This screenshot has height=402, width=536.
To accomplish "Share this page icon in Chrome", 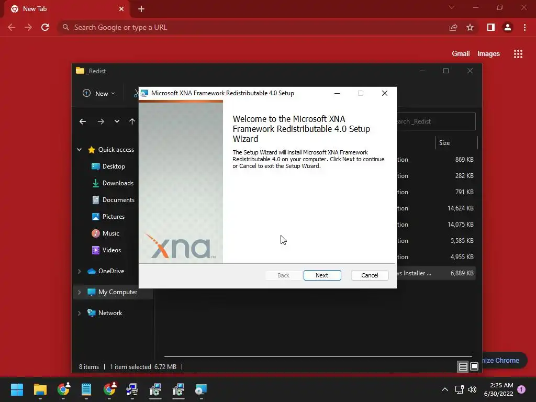I will click(453, 27).
